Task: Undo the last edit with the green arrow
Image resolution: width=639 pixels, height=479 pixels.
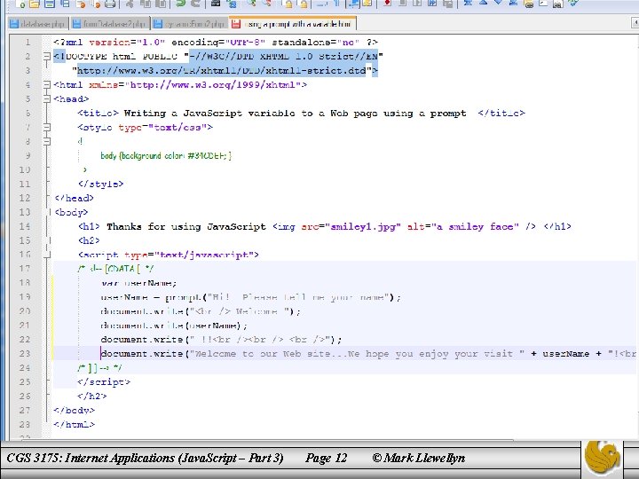Action: [180, 4]
